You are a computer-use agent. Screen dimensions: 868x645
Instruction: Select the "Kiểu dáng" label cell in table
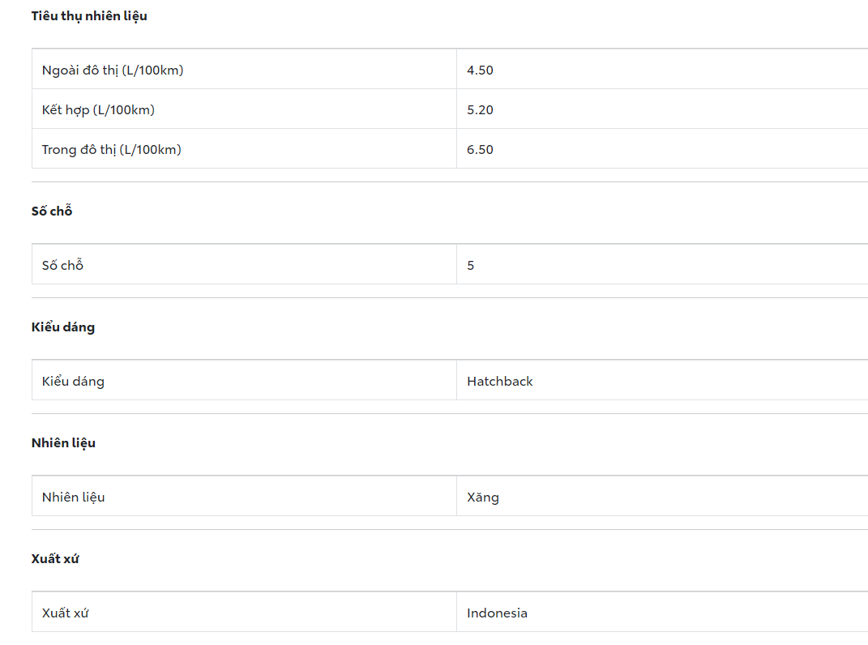[73, 382]
